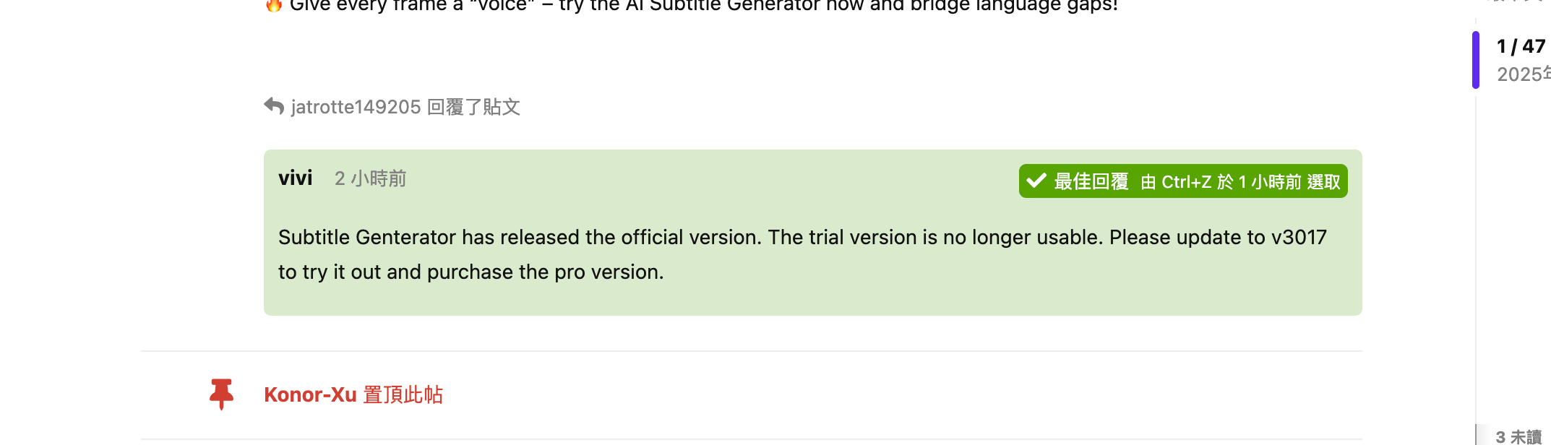Click the "2 小時前" post timestamp
Viewport: 1551px width, 445px height.
click(x=370, y=178)
